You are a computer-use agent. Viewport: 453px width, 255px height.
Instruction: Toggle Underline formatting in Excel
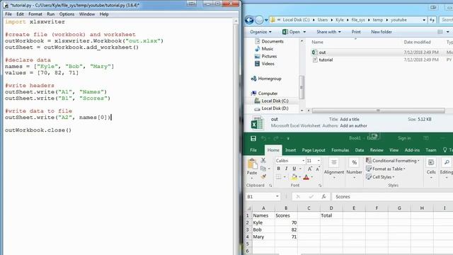tap(294, 169)
